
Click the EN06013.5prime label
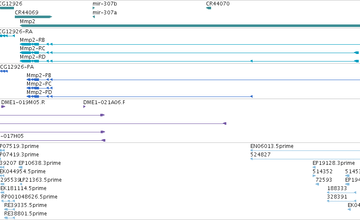pyautogui.click(x=272, y=146)
